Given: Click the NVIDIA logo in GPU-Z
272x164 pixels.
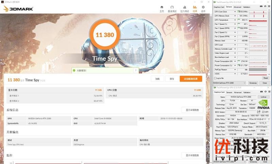Looking at the screenshot, I should point(263,105).
